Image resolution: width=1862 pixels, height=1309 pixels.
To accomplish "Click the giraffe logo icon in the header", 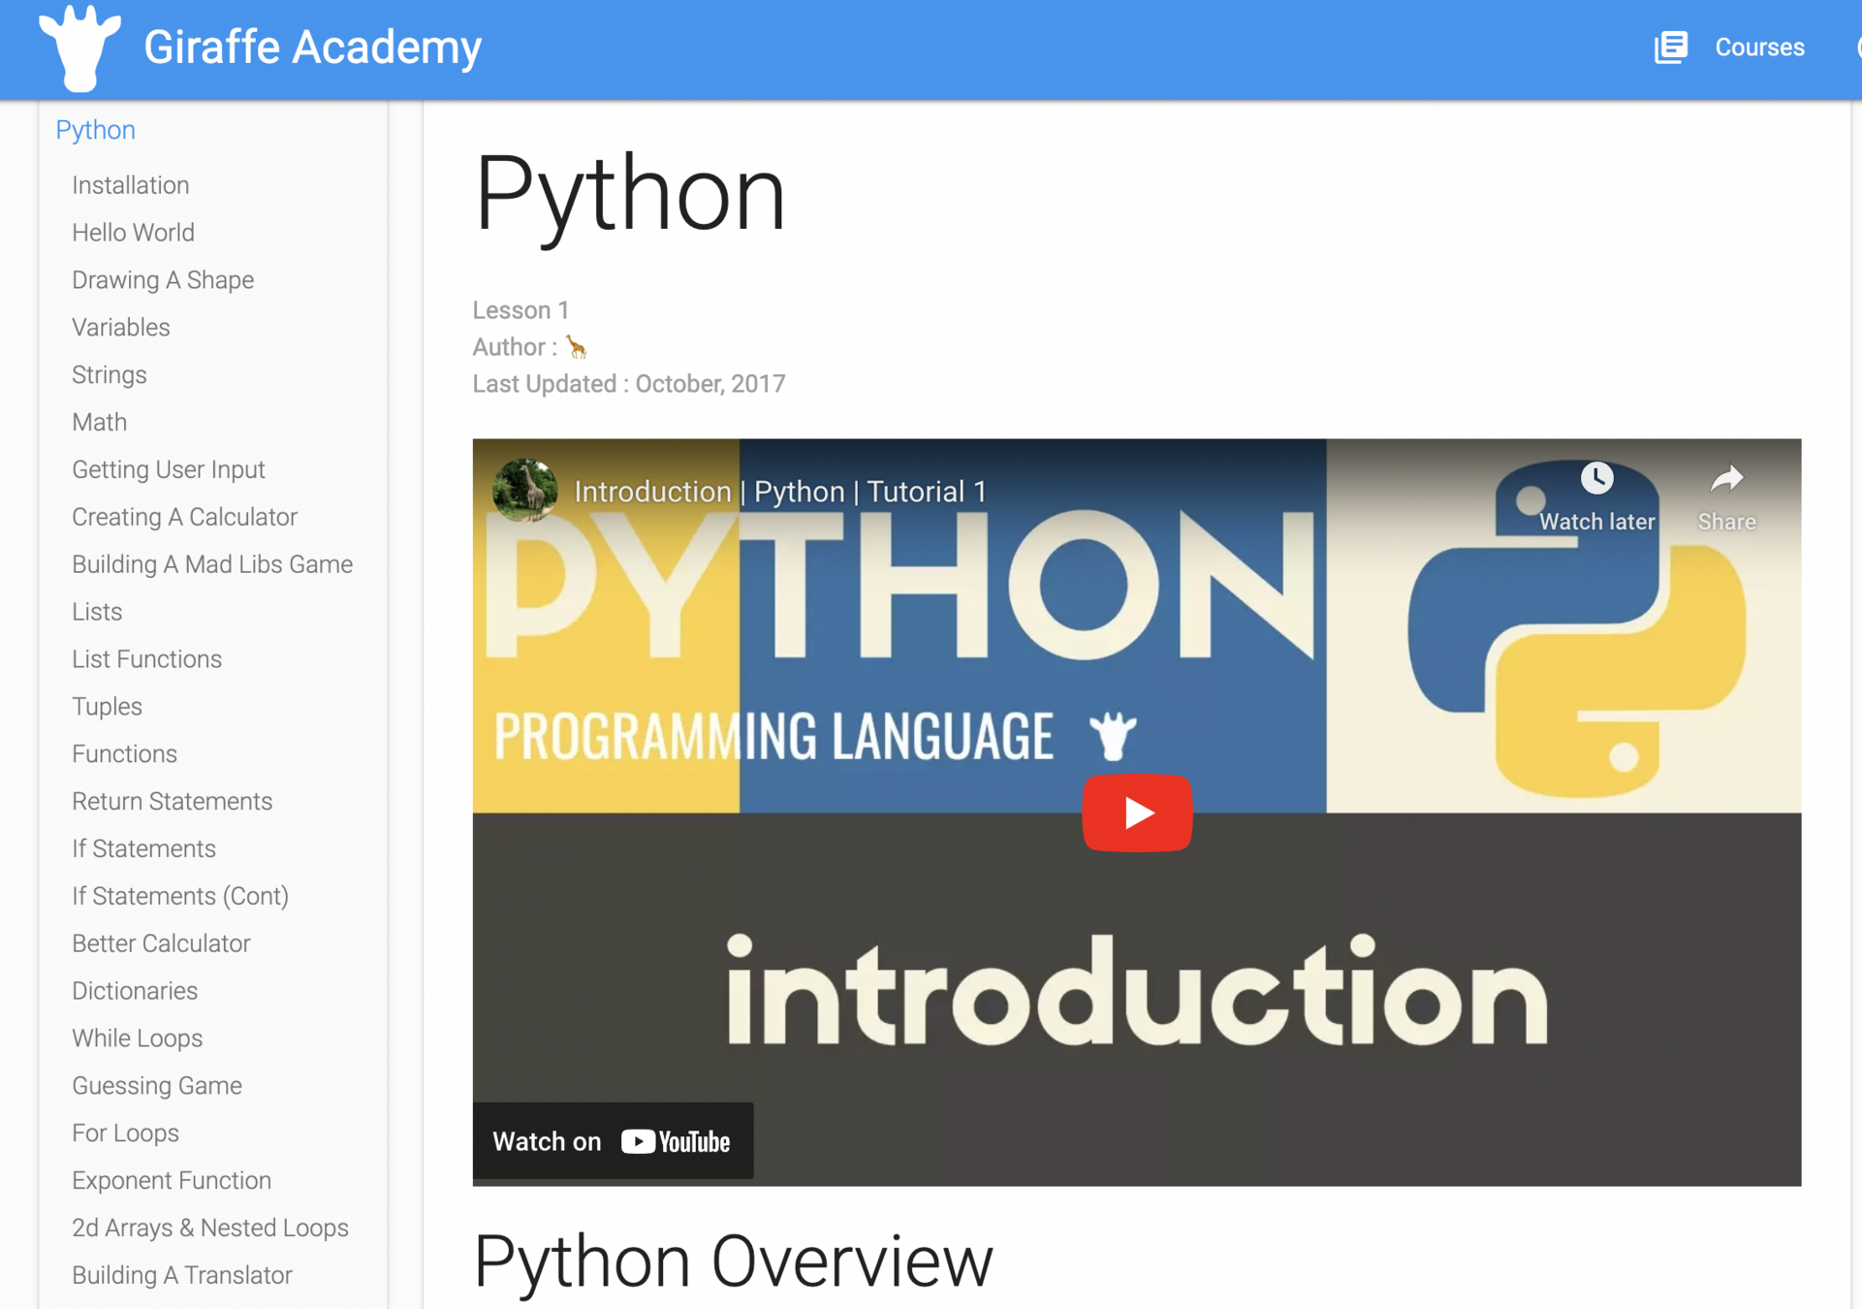I will 79,47.
